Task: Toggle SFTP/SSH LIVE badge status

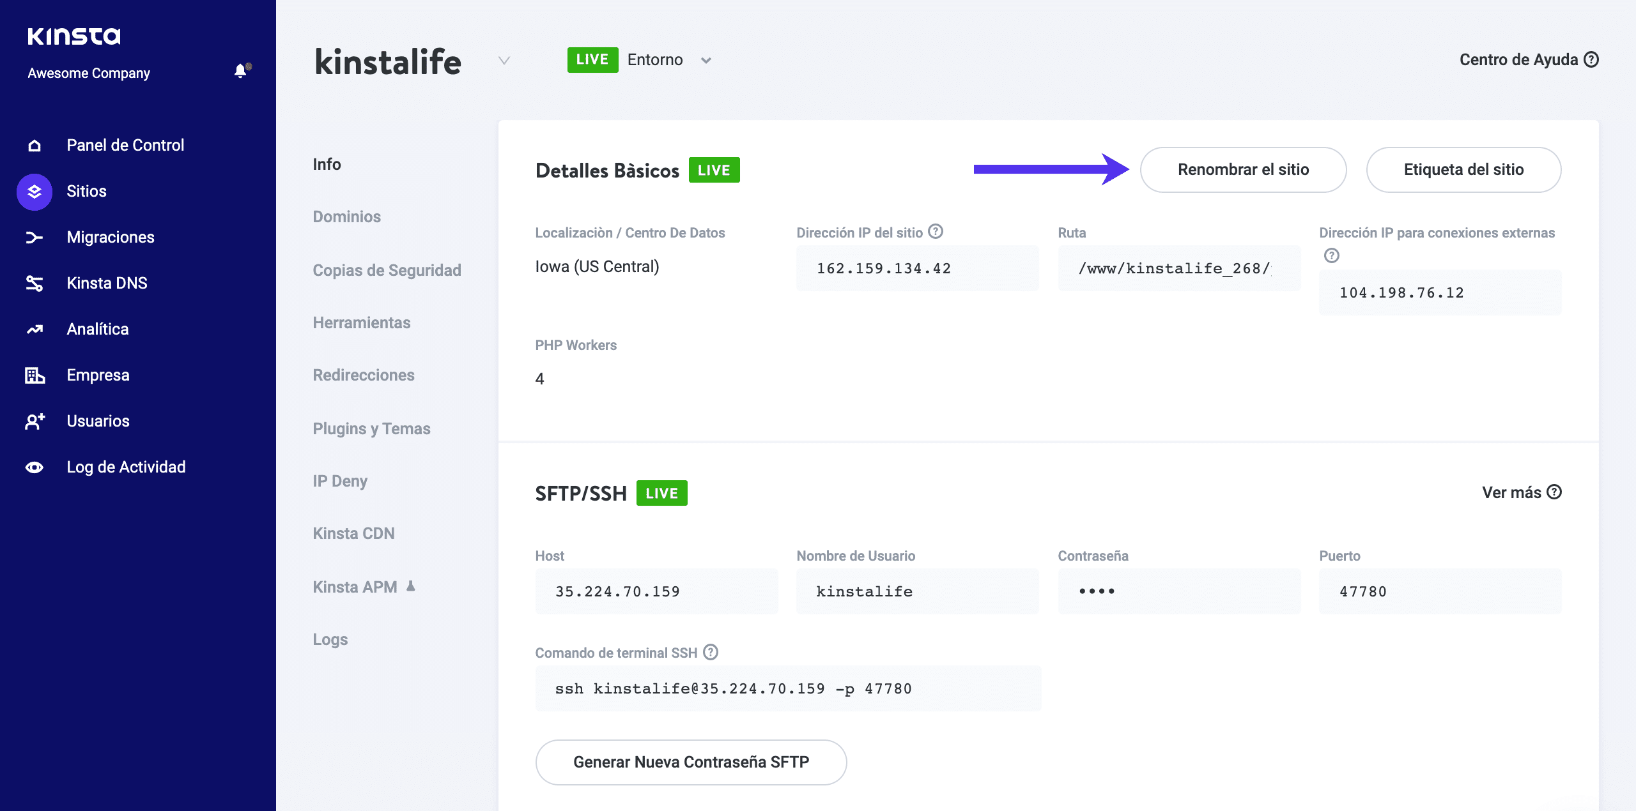Action: (x=661, y=492)
